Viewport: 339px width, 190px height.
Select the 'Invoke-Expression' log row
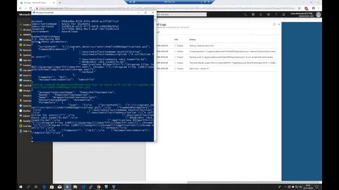pos(217,52)
